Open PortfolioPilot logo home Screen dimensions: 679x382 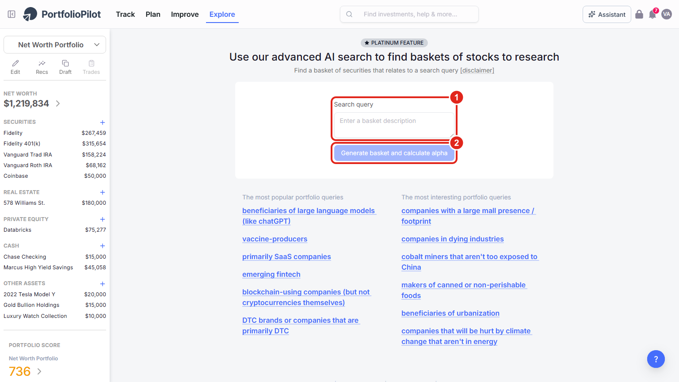(x=62, y=14)
